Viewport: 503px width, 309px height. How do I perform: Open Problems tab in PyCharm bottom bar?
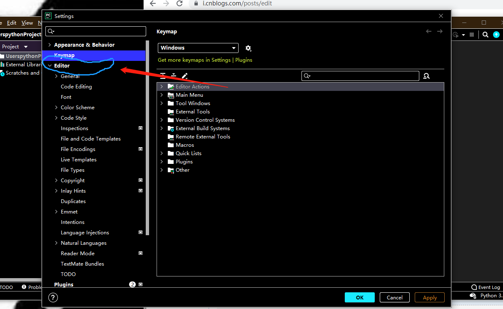pyautogui.click(x=32, y=287)
